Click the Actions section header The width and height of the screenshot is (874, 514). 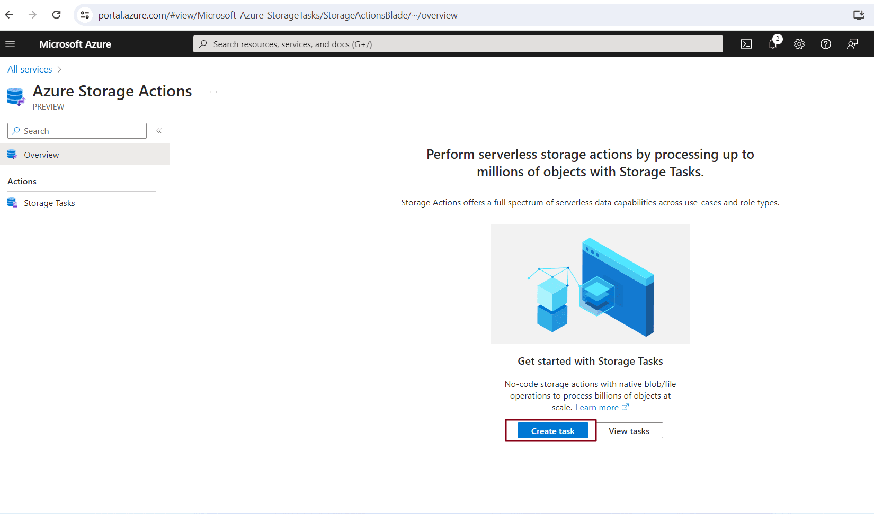pos(22,181)
